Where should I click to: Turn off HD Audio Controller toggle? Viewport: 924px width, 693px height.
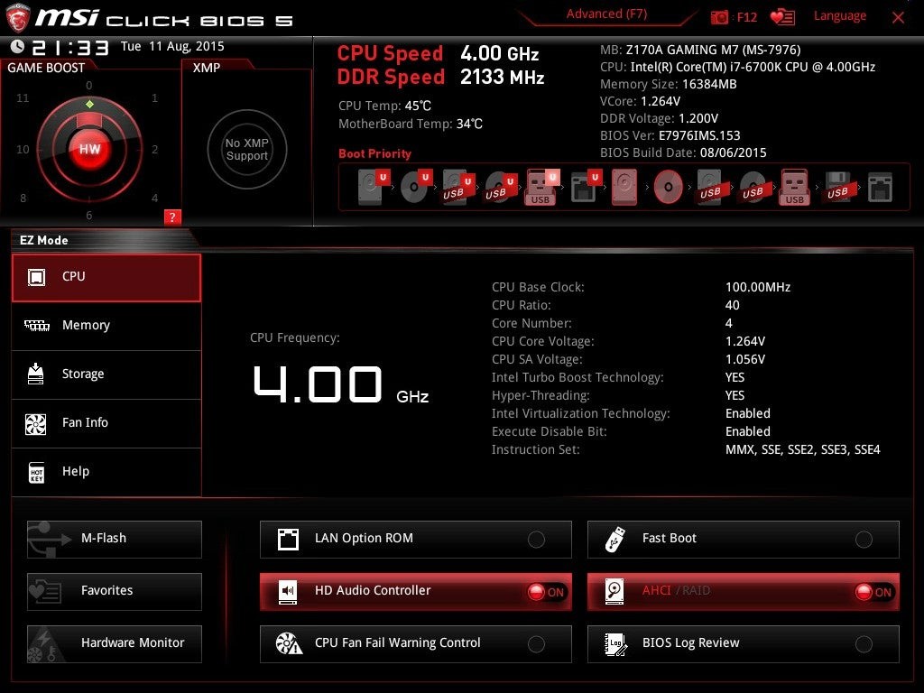point(546,592)
